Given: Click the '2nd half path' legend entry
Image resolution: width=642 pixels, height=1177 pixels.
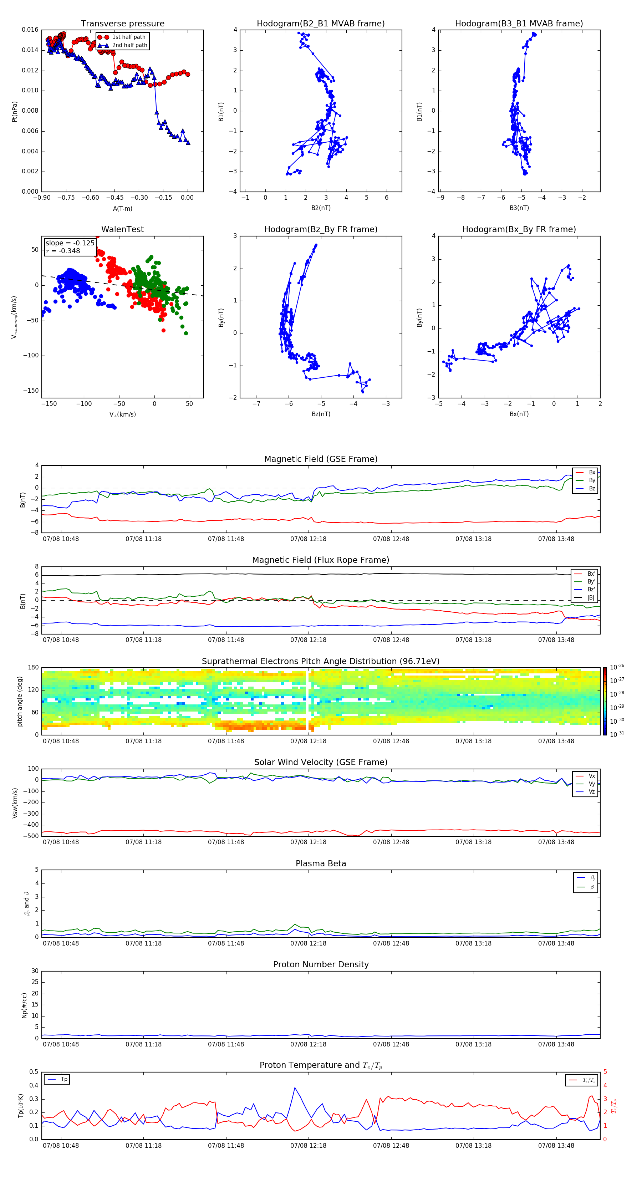Looking at the screenshot, I should click(122, 45).
